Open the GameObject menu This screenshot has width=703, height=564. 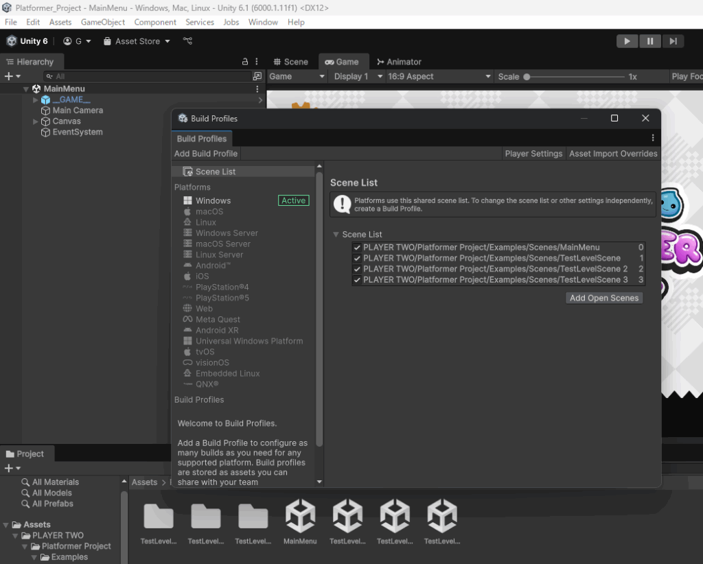tap(103, 22)
